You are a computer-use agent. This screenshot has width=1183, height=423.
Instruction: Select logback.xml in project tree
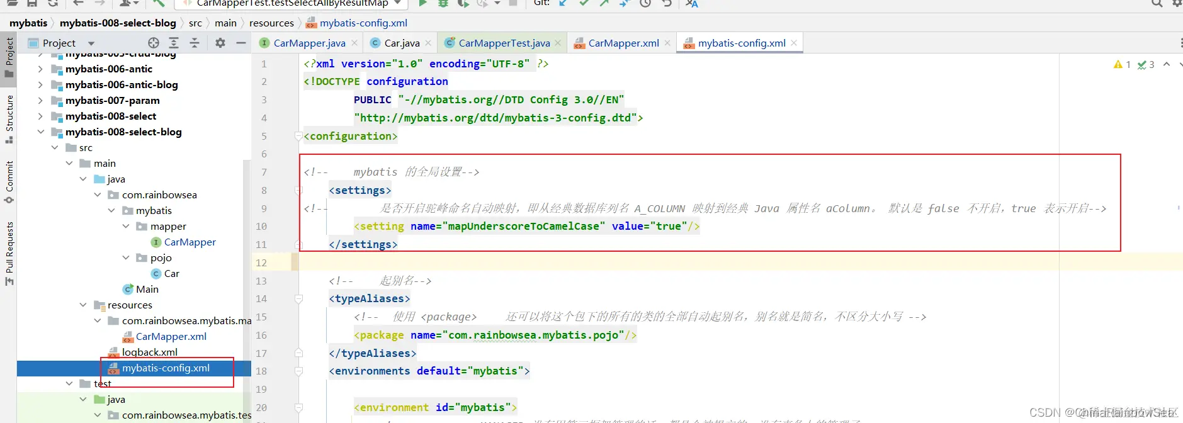pyautogui.click(x=143, y=352)
